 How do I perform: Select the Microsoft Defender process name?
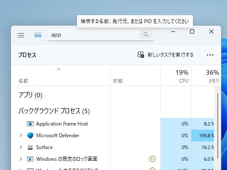click(x=58, y=136)
